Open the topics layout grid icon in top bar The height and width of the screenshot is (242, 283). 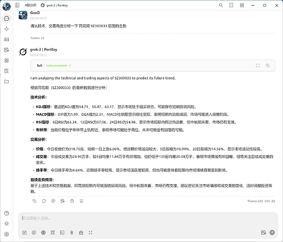[242, 5]
